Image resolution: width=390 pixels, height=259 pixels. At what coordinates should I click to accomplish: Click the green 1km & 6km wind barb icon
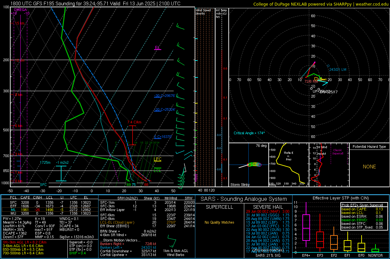172,241
